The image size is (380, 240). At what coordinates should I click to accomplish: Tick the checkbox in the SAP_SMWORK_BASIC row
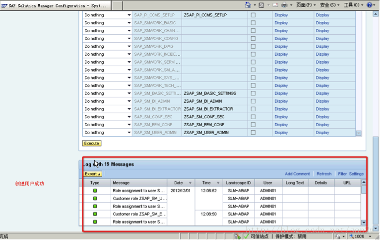tap(253, 23)
